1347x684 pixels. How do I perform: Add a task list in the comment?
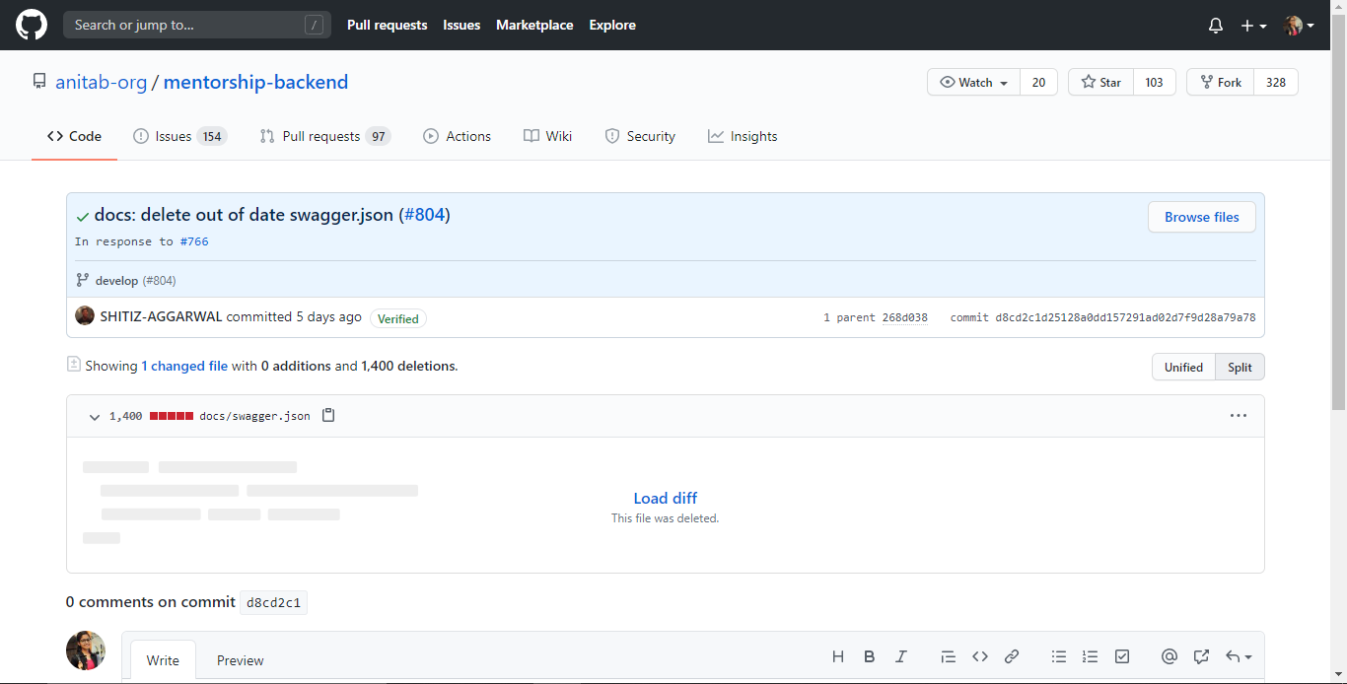tap(1121, 656)
